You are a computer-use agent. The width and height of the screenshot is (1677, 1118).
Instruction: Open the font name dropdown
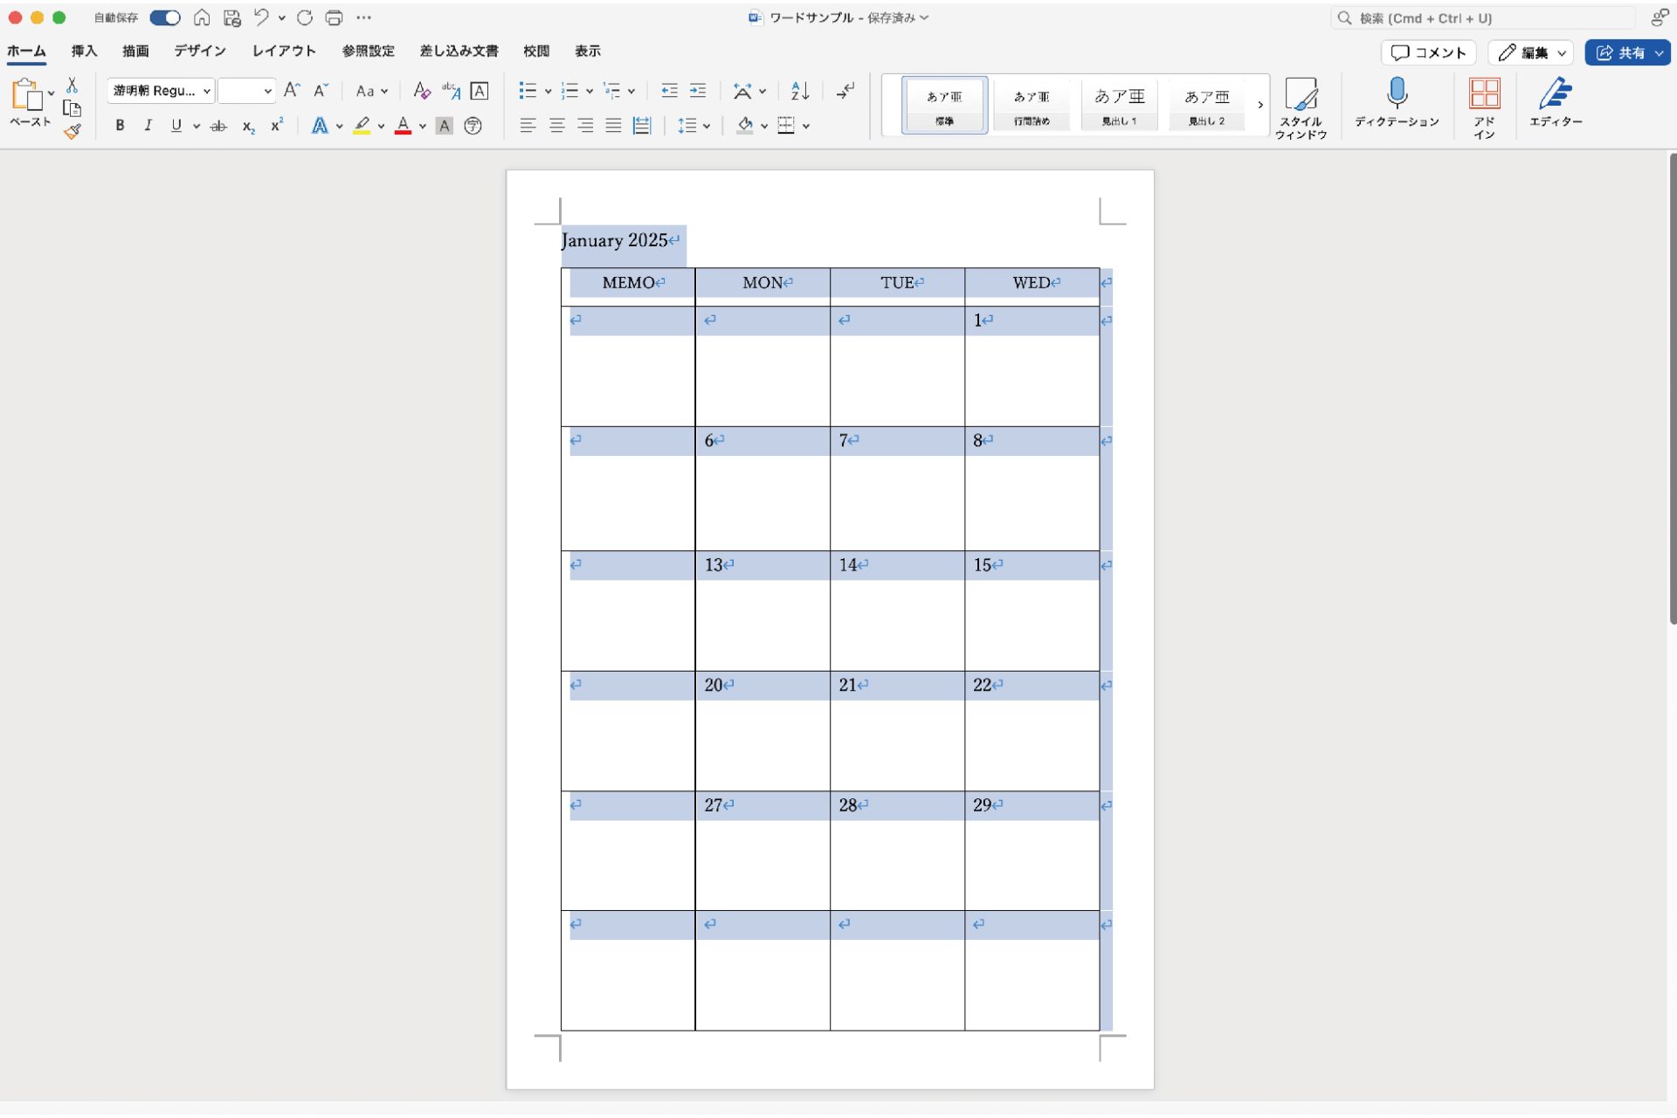[206, 91]
